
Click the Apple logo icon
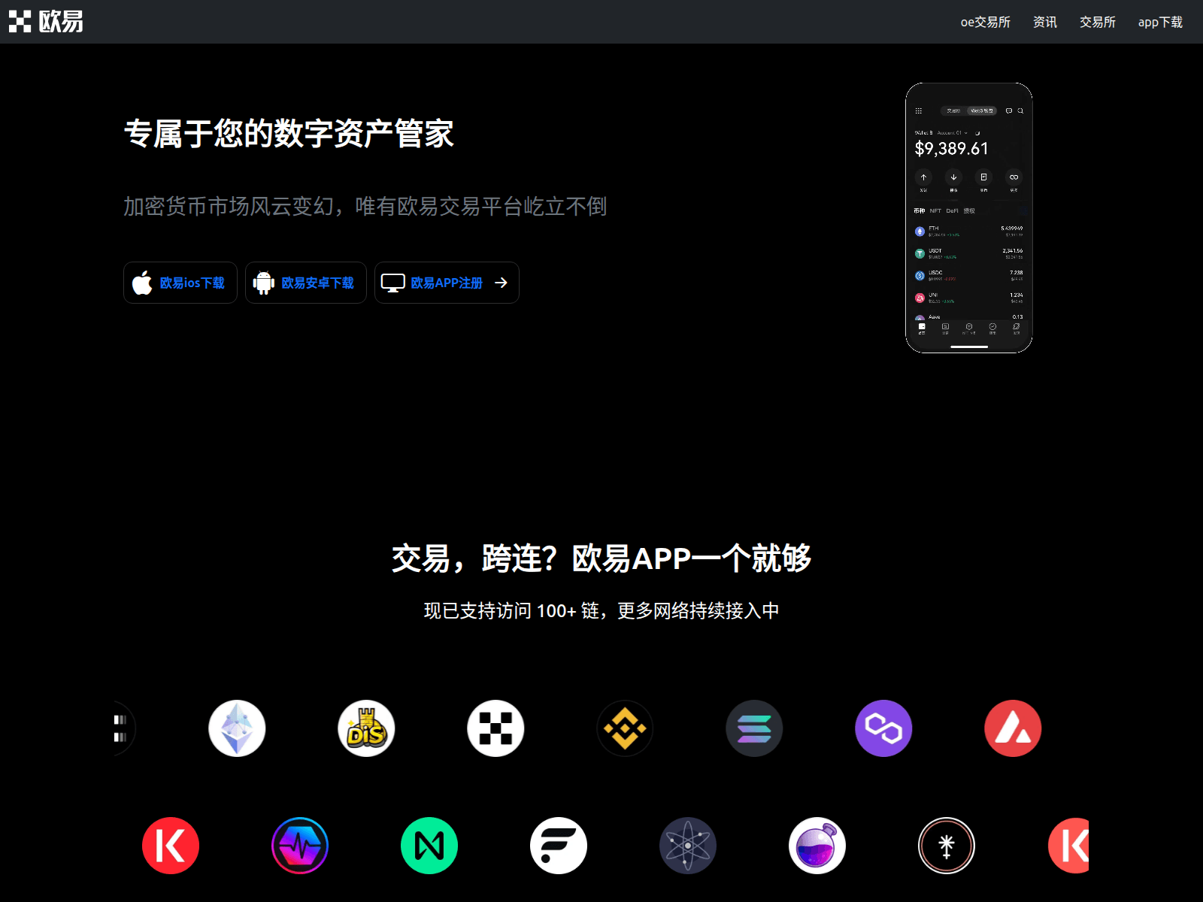point(142,283)
